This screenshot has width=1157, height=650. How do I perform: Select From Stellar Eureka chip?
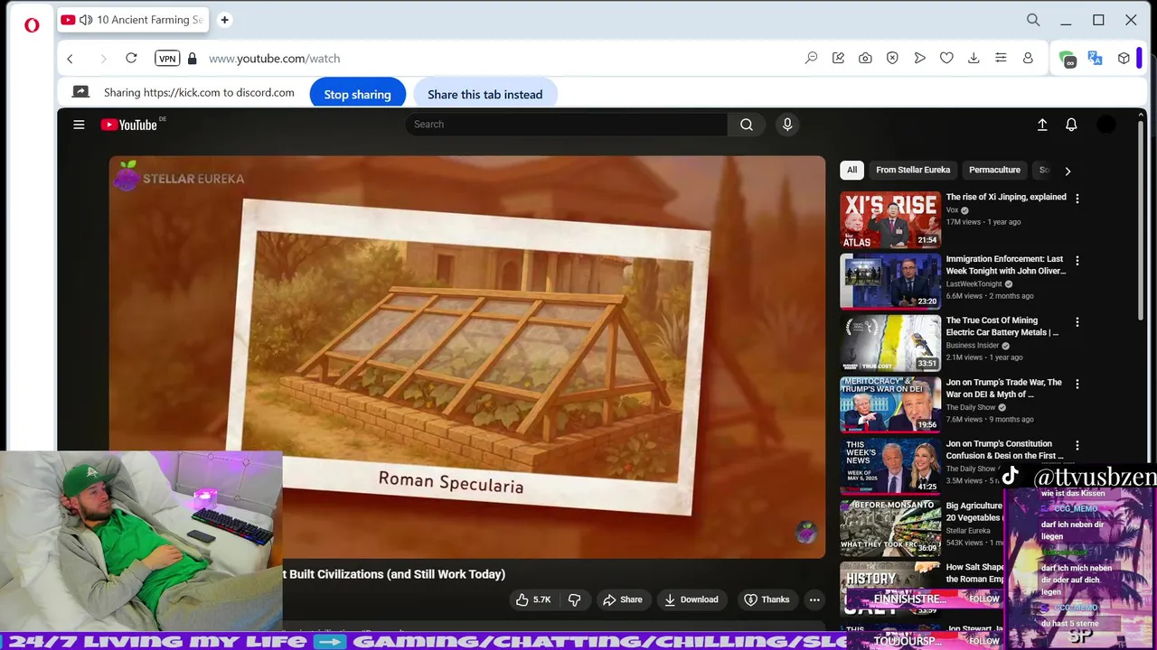pyautogui.click(x=913, y=170)
